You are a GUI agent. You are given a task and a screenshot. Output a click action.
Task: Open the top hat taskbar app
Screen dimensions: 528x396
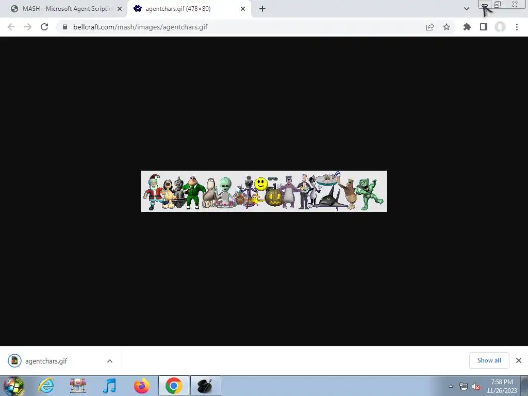(x=206, y=386)
